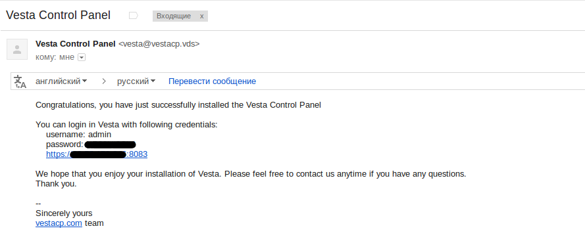The image size is (585, 241).
Task: Remove the Входящие label with x
Action: click(x=202, y=16)
